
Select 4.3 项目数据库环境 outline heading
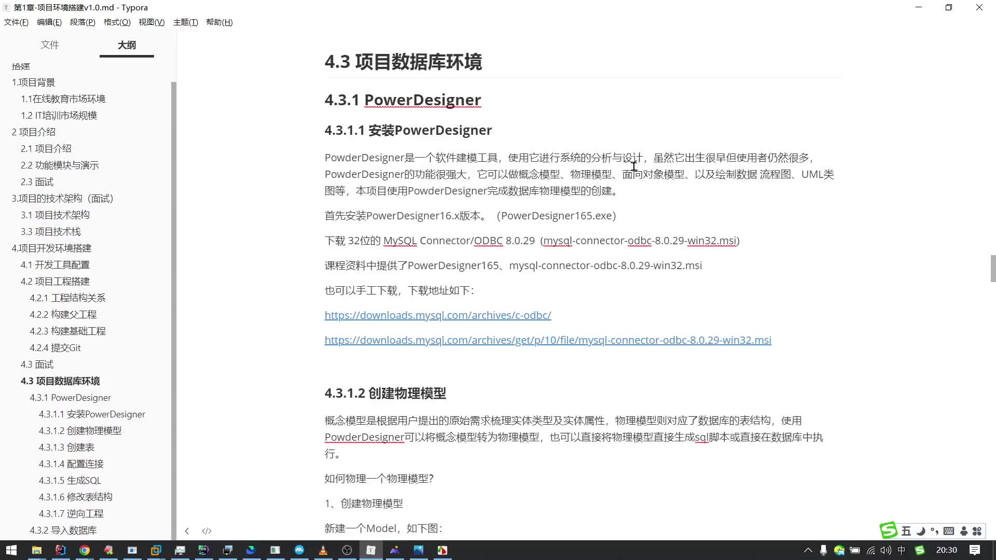tap(60, 381)
